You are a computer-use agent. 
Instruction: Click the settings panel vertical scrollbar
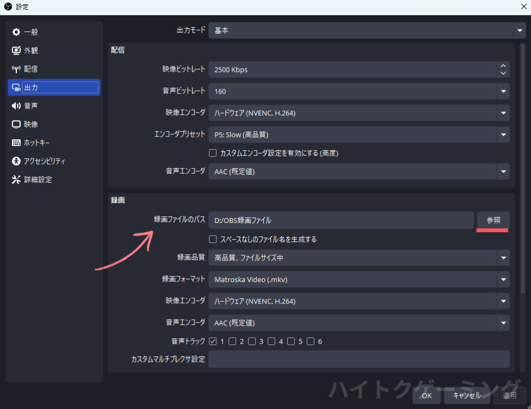523,169
